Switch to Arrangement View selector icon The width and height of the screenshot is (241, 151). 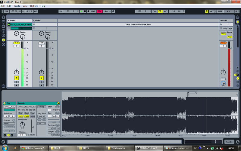point(237,17)
